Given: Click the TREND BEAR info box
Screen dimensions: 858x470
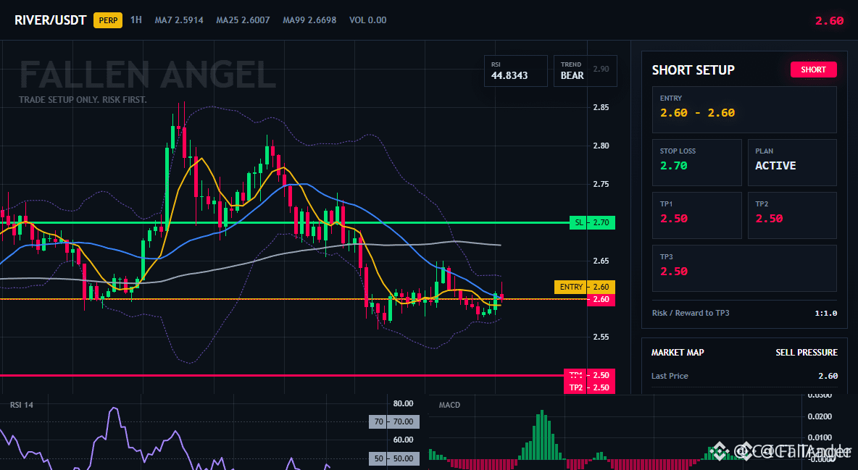Looking at the screenshot, I should 585,71.
